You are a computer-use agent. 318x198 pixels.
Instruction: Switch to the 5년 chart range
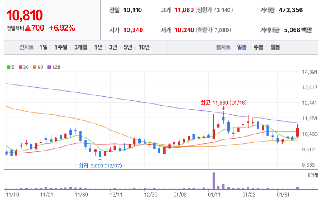point(128,47)
